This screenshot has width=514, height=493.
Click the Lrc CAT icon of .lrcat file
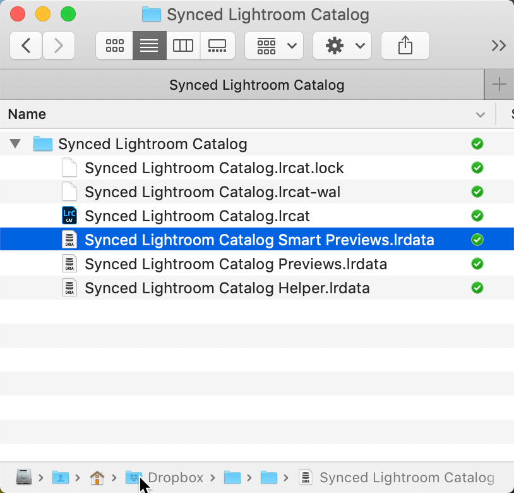tap(69, 216)
